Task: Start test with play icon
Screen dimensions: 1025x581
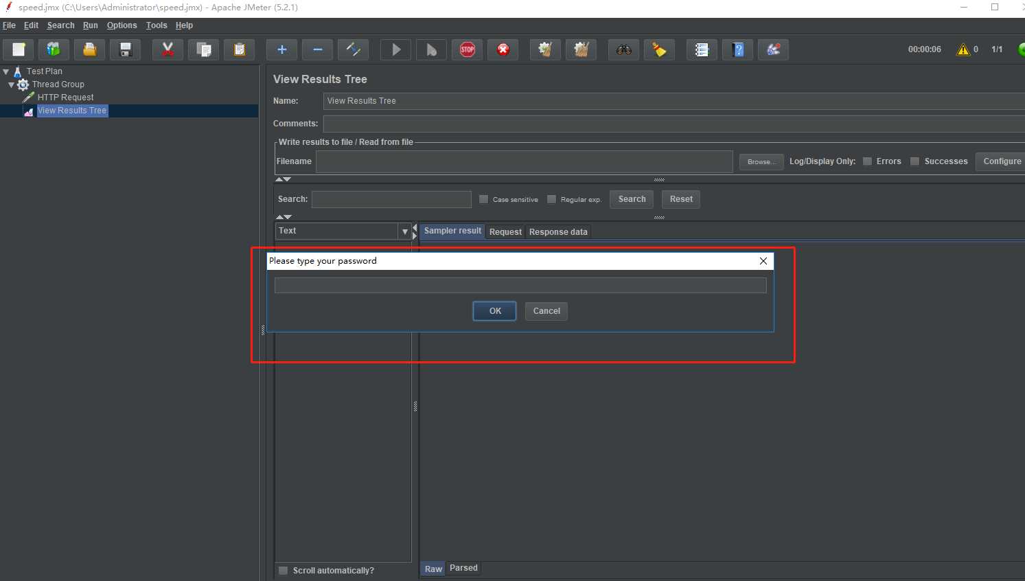Action: (396, 49)
